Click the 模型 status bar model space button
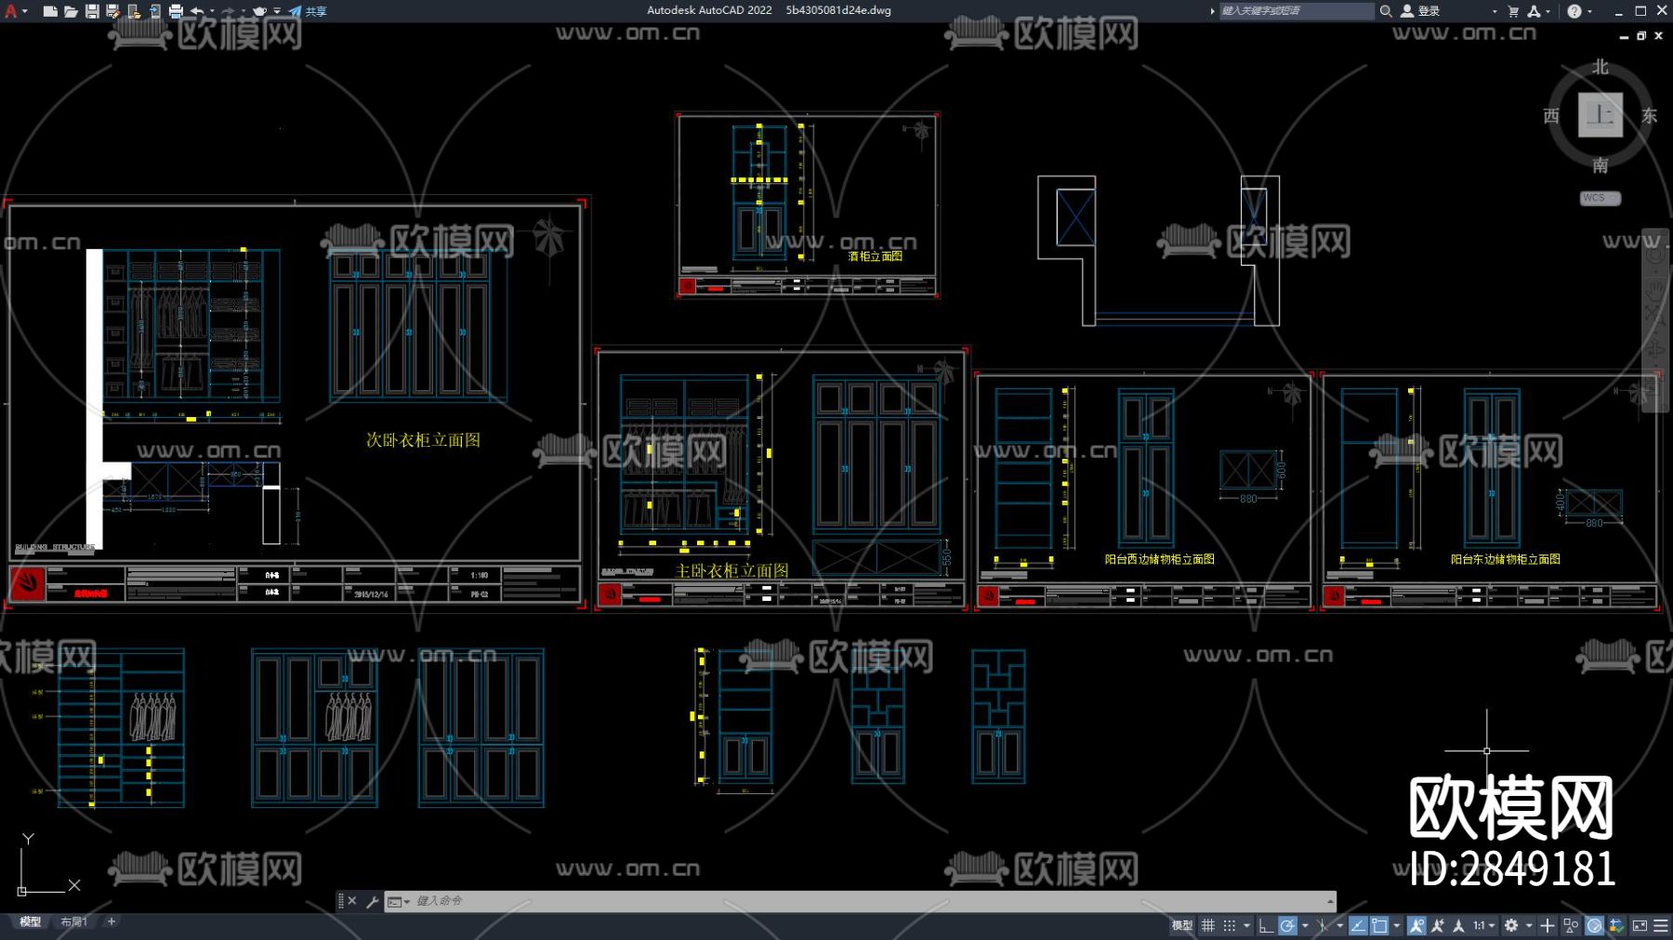 click(x=1182, y=925)
